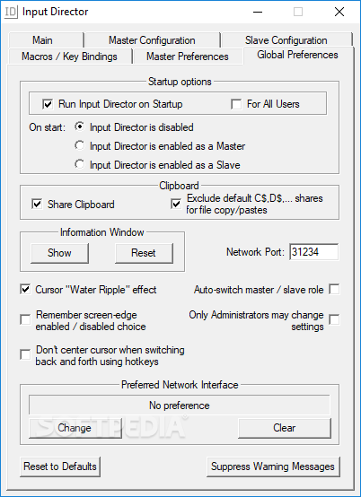The width and height of the screenshot is (361, 497).
Task: Click Suppress Warning Messages button
Action: coord(273,466)
